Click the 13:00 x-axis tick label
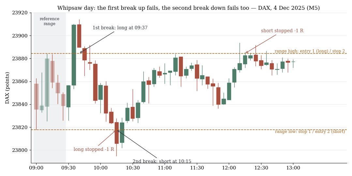This screenshot has height=176, width=352. pyautogui.click(x=293, y=168)
